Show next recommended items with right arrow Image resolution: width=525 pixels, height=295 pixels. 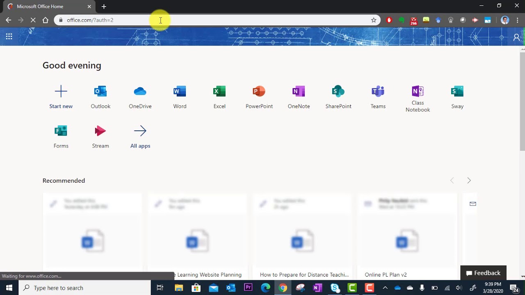(x=469, y=181)
